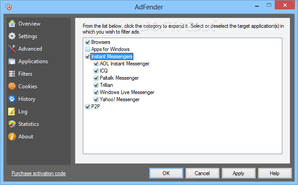Expand the Browsers category label
This screenshot has height=185, width=298.
point(101,42)
